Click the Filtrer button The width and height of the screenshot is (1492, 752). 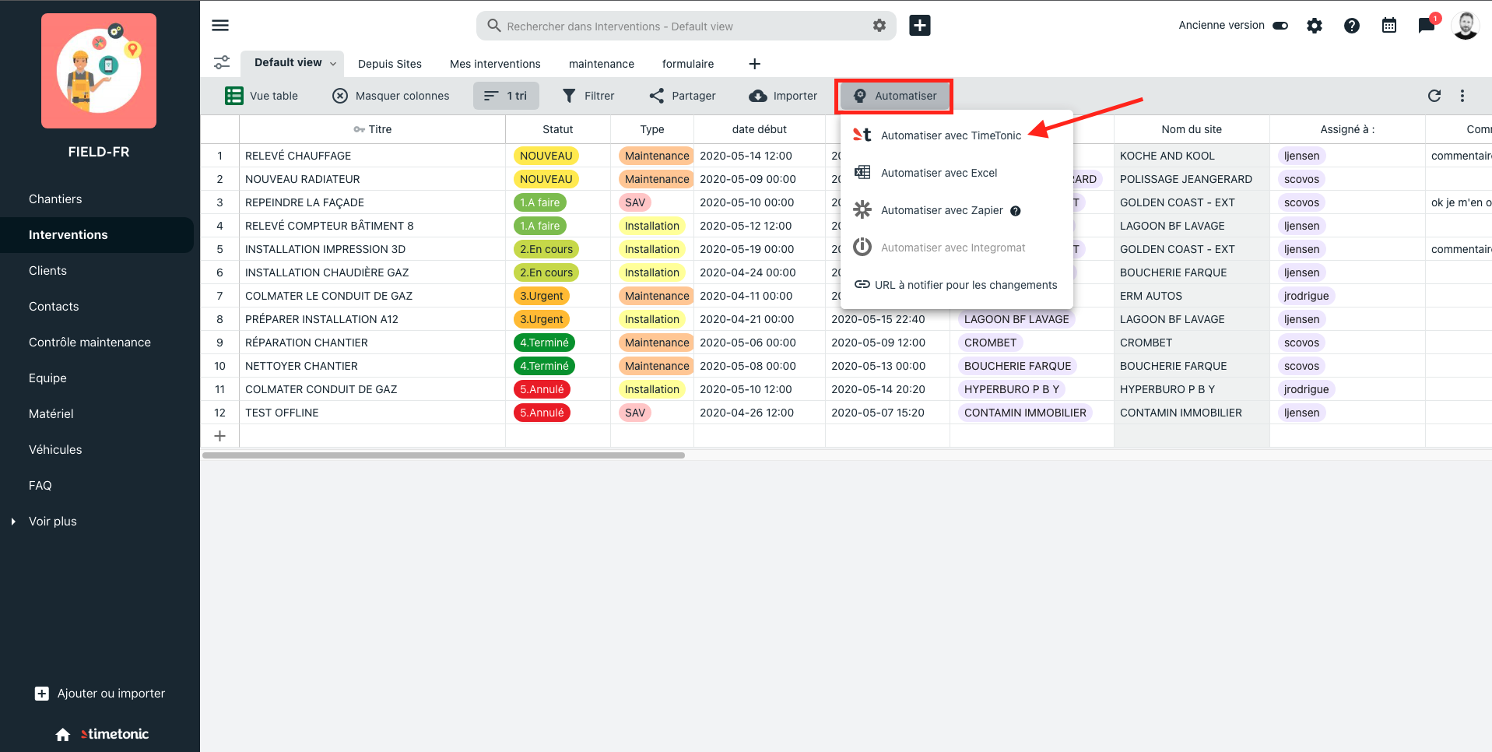(588, 96)
